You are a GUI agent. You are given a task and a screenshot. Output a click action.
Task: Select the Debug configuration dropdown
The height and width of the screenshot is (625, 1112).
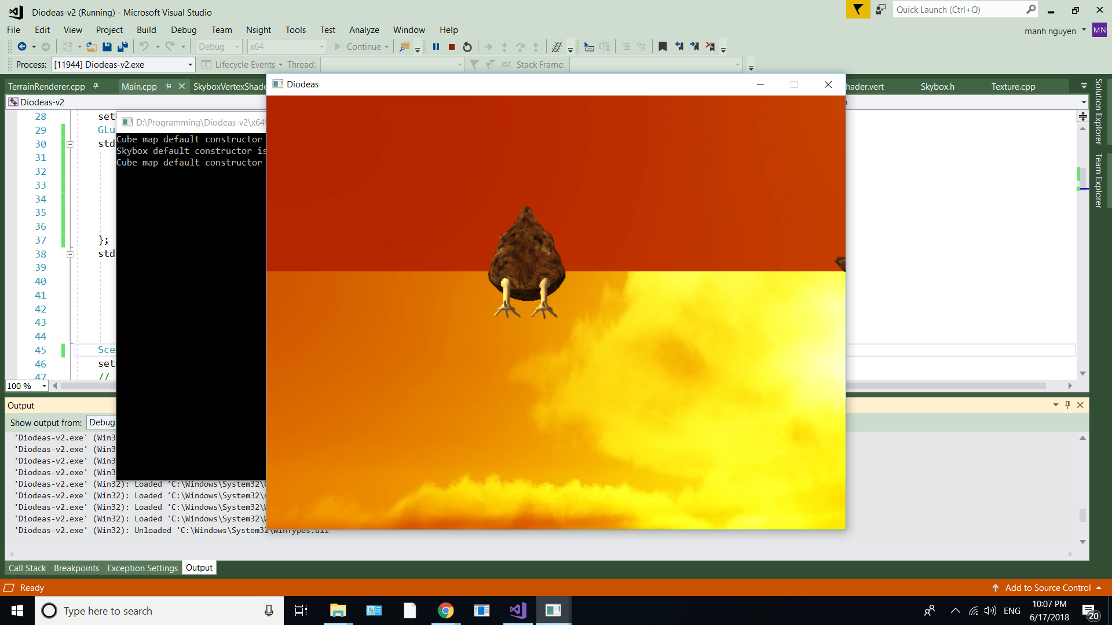coord(217,46)
